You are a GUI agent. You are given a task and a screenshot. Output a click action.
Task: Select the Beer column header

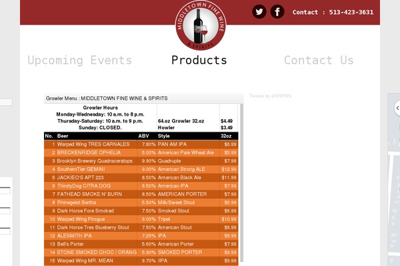[63, 136]
